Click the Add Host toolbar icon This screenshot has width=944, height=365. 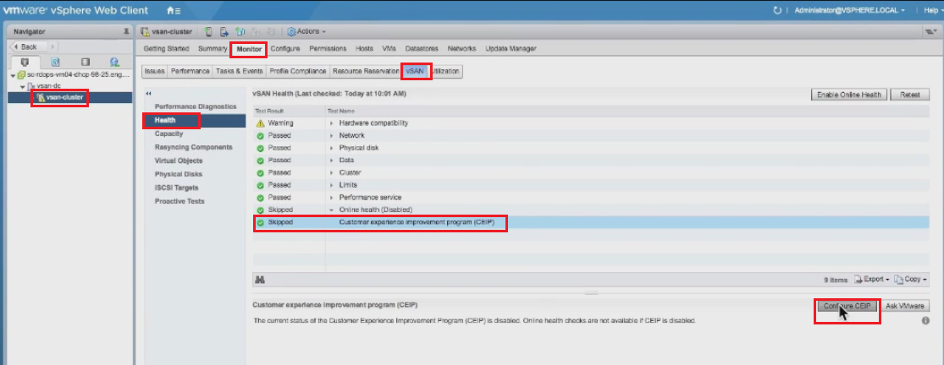coord(208,31)
